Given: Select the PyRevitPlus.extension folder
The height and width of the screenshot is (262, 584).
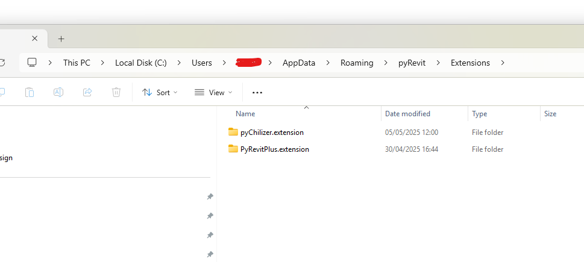Looking at the screenshot, I should click(274, 149).
